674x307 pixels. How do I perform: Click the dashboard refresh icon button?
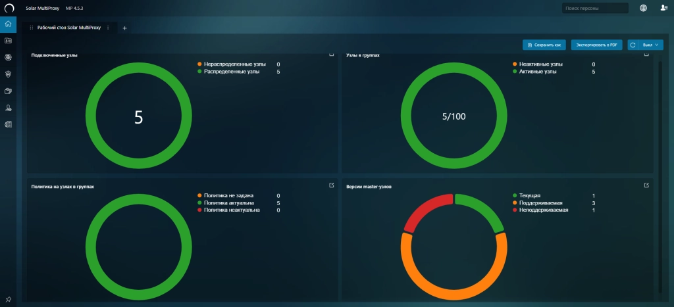633,45
